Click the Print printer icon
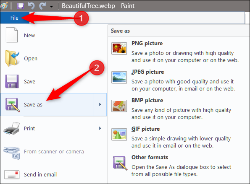This screenshot has width=250, height=184. [x=12, y=128]
